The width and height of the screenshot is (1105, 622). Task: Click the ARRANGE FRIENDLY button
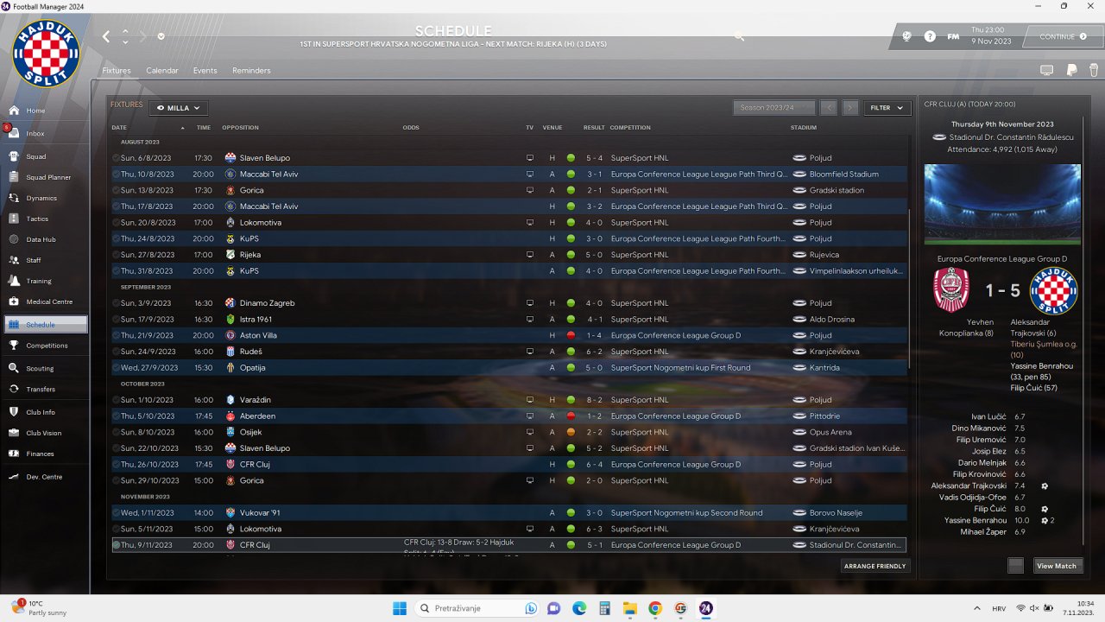(875, 566)
